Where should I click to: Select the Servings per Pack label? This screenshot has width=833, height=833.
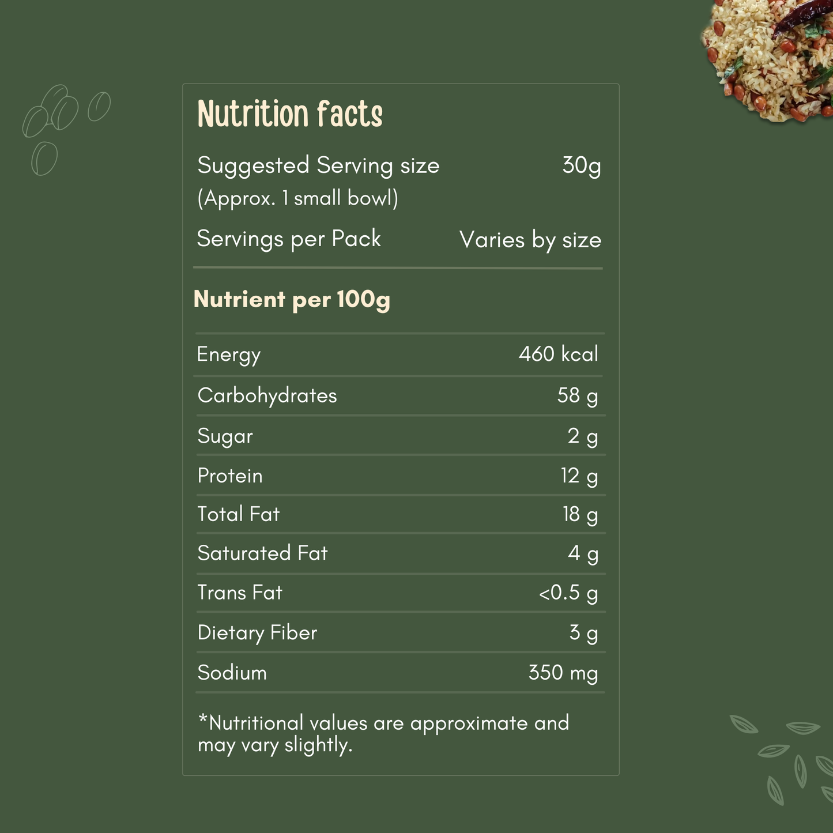point(289,239)
